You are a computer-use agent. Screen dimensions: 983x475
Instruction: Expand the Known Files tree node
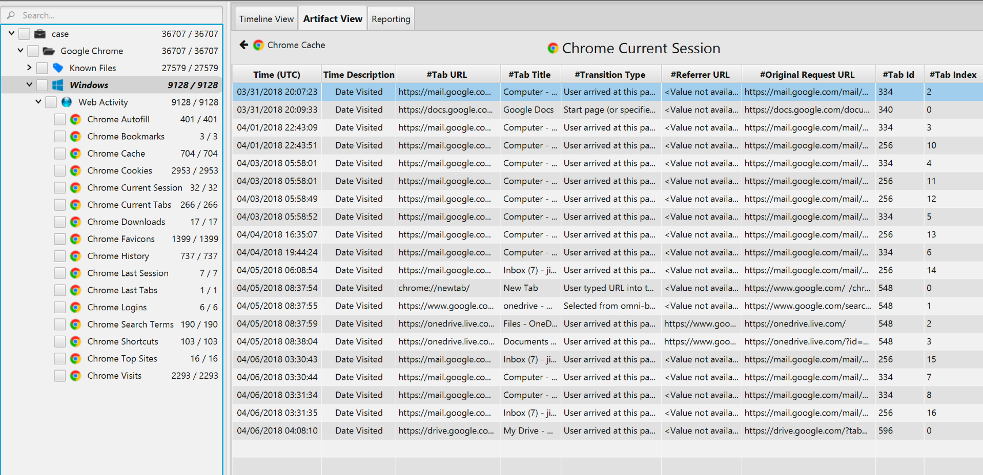[x=29, y=68]
